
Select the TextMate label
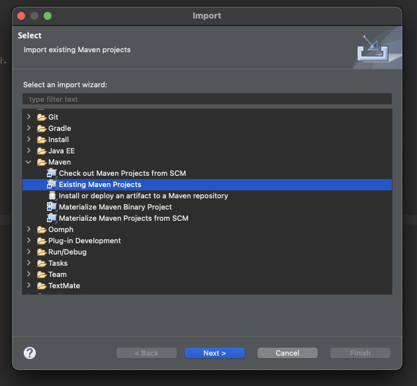point(64,286)
